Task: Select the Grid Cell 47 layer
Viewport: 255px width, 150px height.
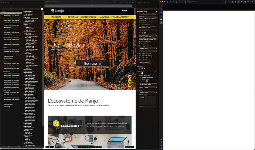Action: click(29, 33)
